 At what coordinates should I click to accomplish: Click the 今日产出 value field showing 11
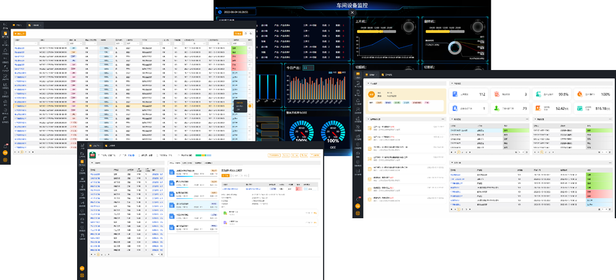pos(309,68)
